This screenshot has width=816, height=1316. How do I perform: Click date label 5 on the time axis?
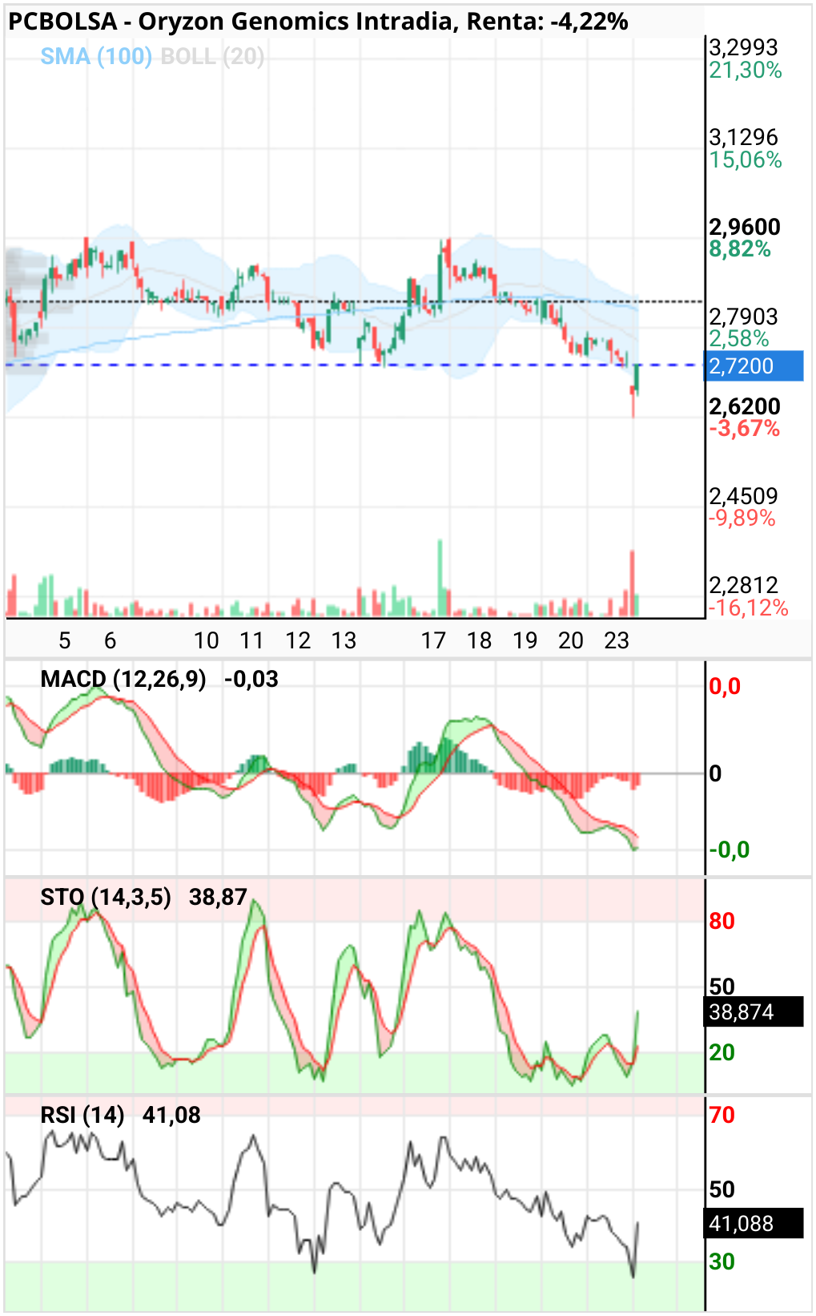pyautogui.click(x=65, y=640)
